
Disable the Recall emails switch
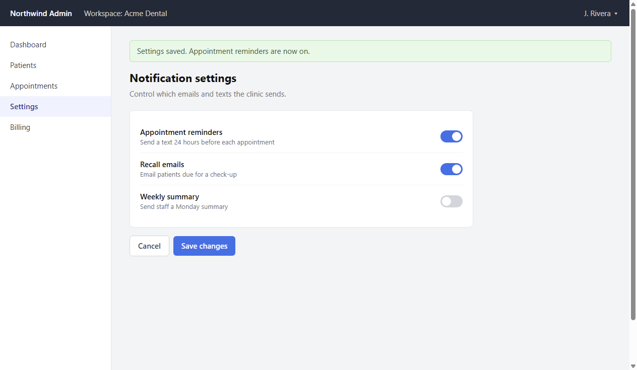click(x=451, y=169)
